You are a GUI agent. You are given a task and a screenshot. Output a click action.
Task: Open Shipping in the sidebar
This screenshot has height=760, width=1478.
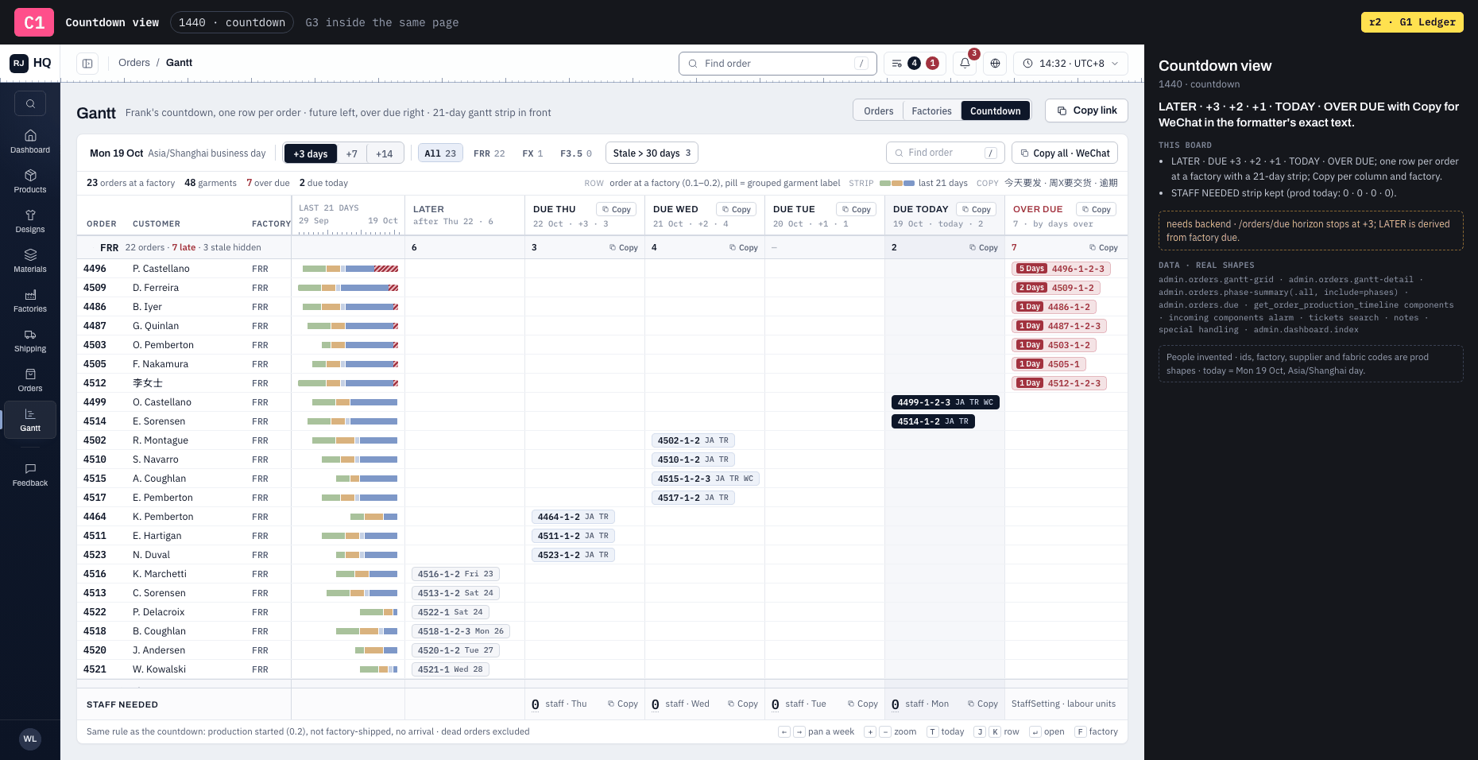(x=30, y=340)
